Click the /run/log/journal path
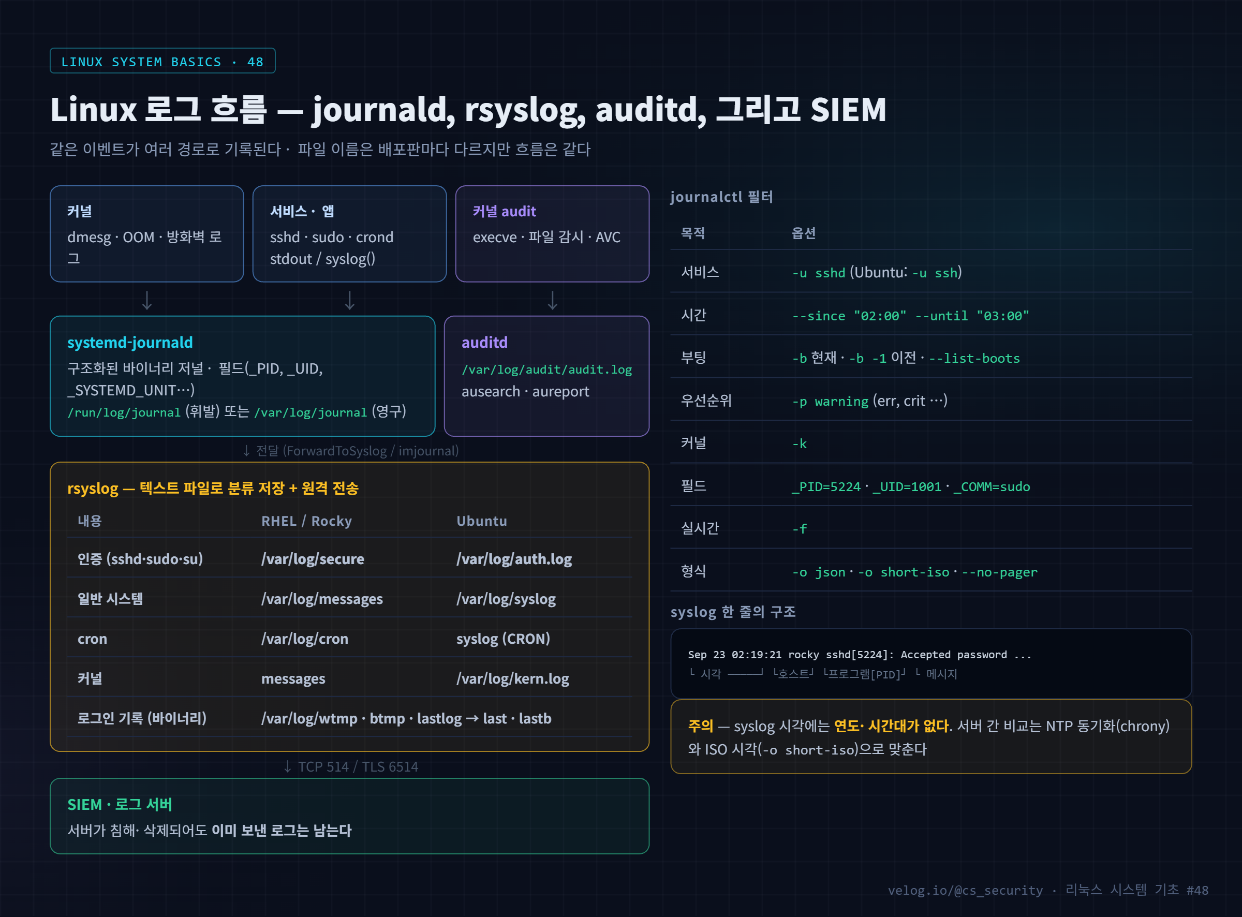 124,412
